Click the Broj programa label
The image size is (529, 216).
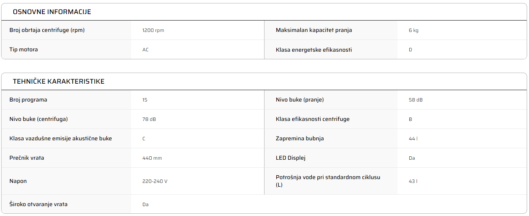tap(28, 100)
